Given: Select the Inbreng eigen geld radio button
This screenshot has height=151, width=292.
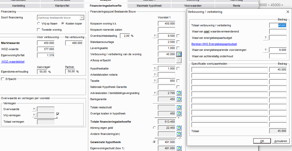Looking at the screenshot, I should 154,128.
